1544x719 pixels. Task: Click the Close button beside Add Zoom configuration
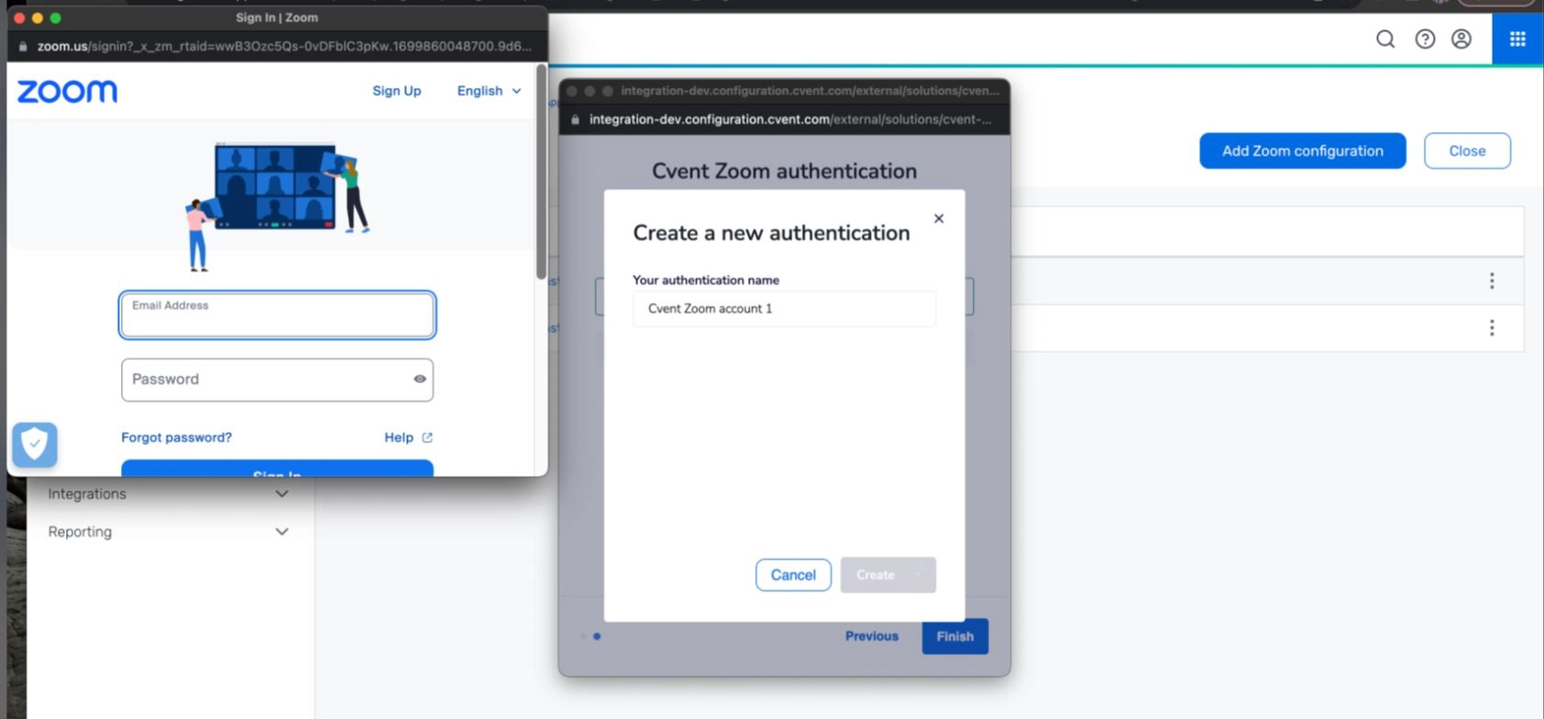1467,150
